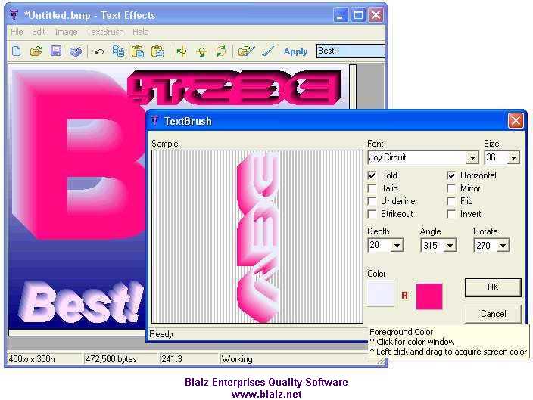
Task: Click the Apply button in toolbar
Action: click(295, 51)
